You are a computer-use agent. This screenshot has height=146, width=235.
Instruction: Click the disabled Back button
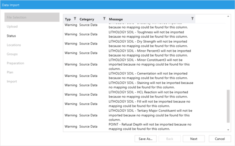(x=170, y=139)
